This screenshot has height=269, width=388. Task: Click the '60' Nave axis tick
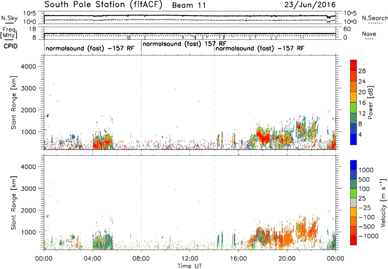coord(347,29)
